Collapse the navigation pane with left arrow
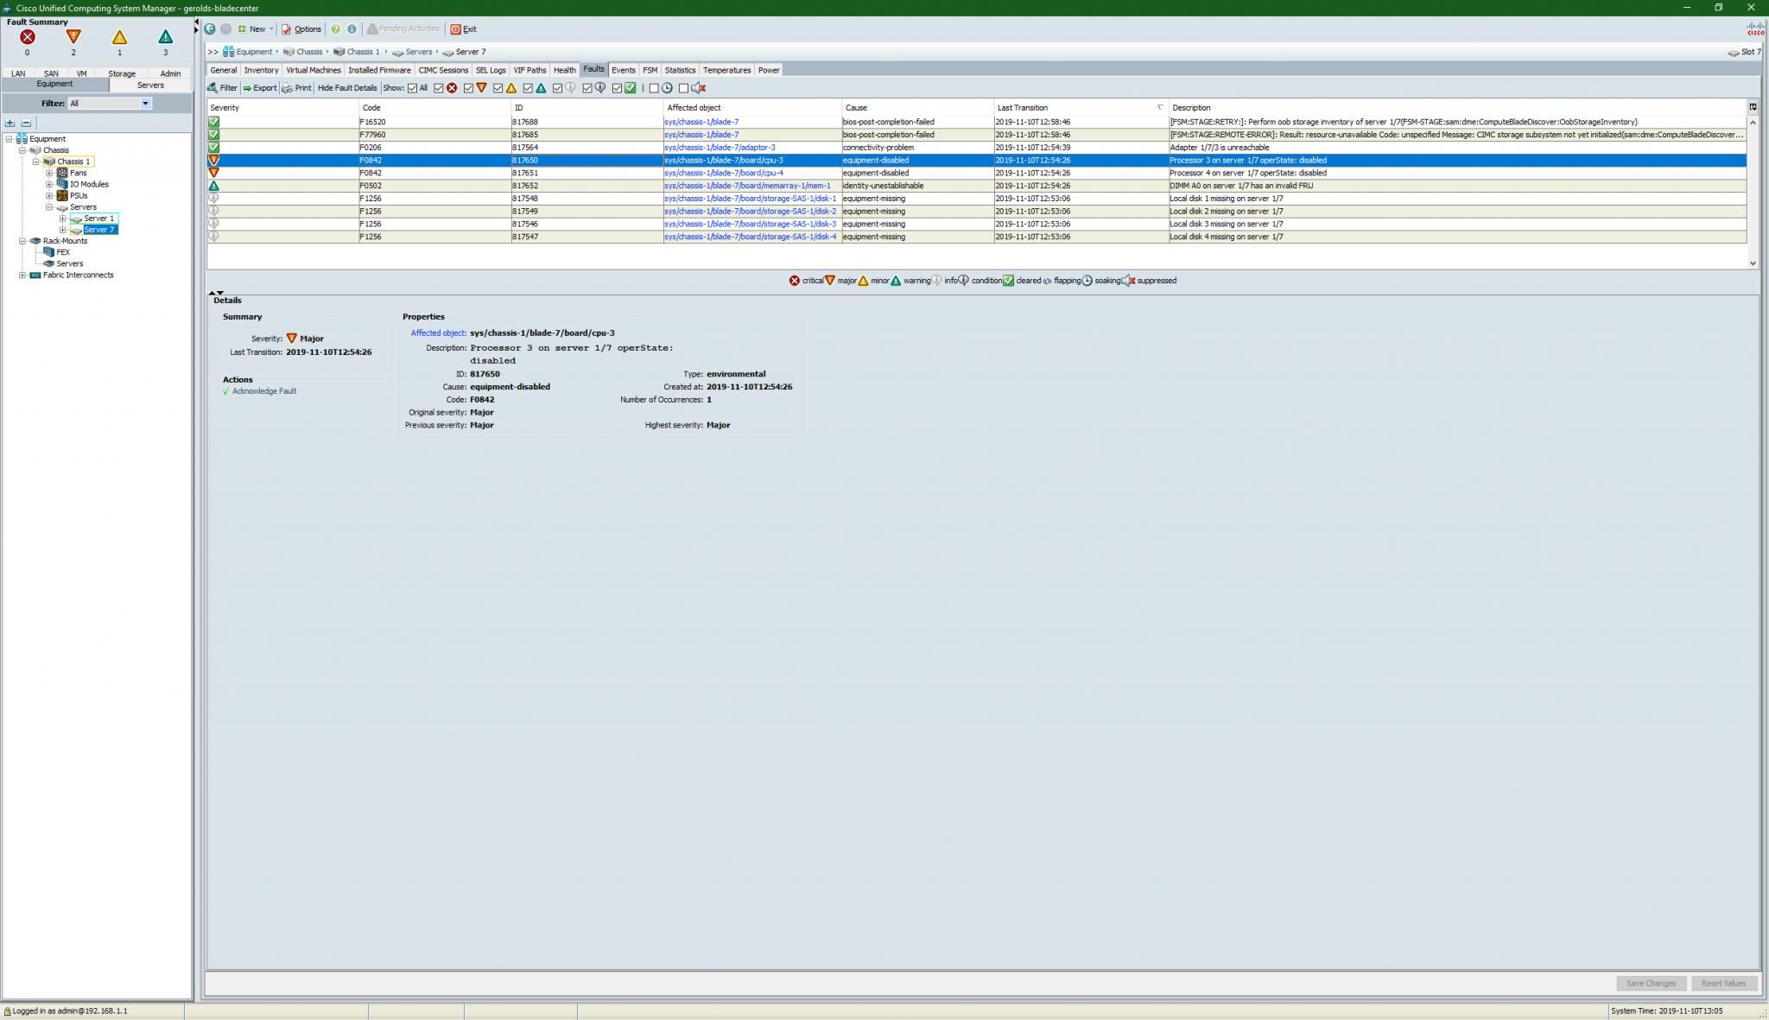 (197, 22)
